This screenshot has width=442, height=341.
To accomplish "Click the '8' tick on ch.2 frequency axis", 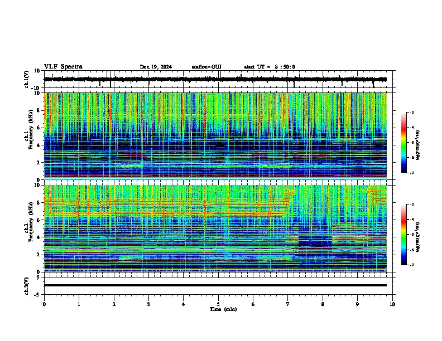I will click(39, 203).
